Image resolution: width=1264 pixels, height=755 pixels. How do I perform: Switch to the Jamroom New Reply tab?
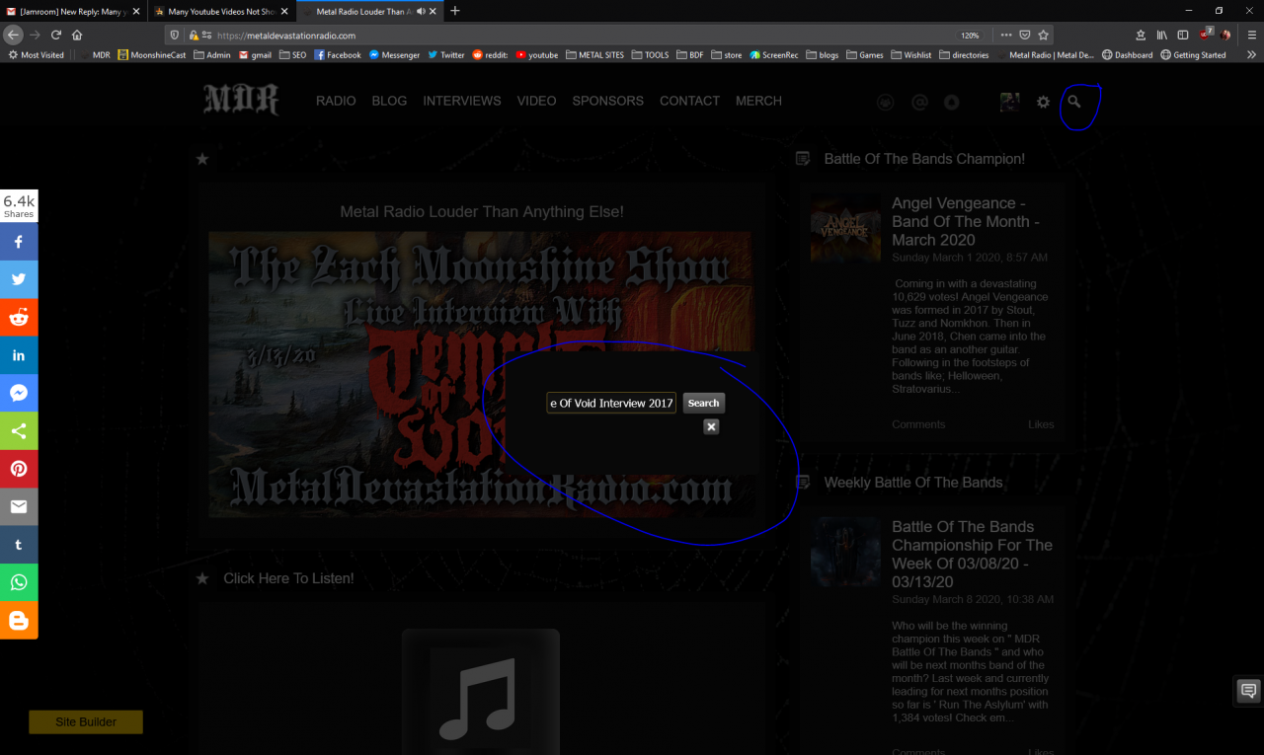(x=73, y=11)
